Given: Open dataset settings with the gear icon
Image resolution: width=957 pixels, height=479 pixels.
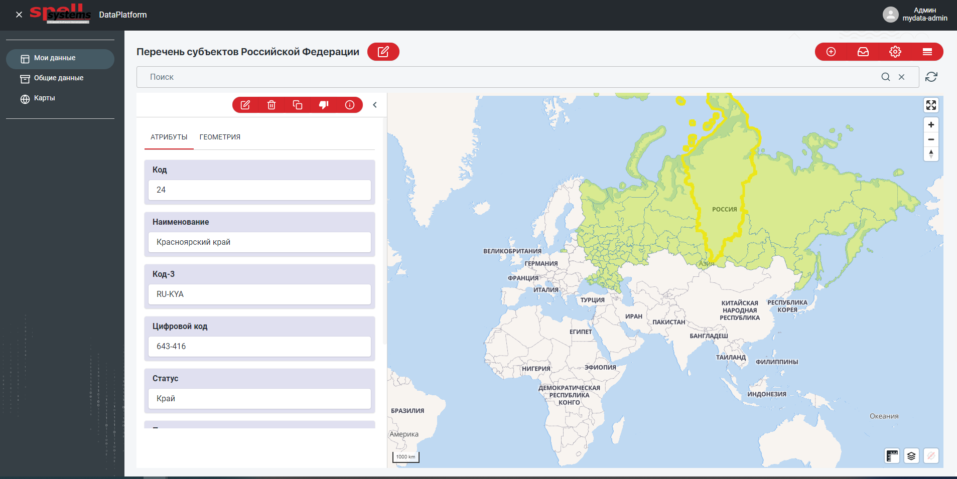Looking at the screenshot, I should (x=895, y=52).
